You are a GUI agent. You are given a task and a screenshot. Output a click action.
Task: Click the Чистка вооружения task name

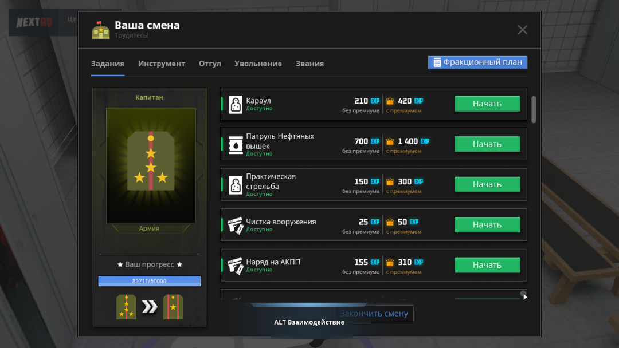coord(281,222)
